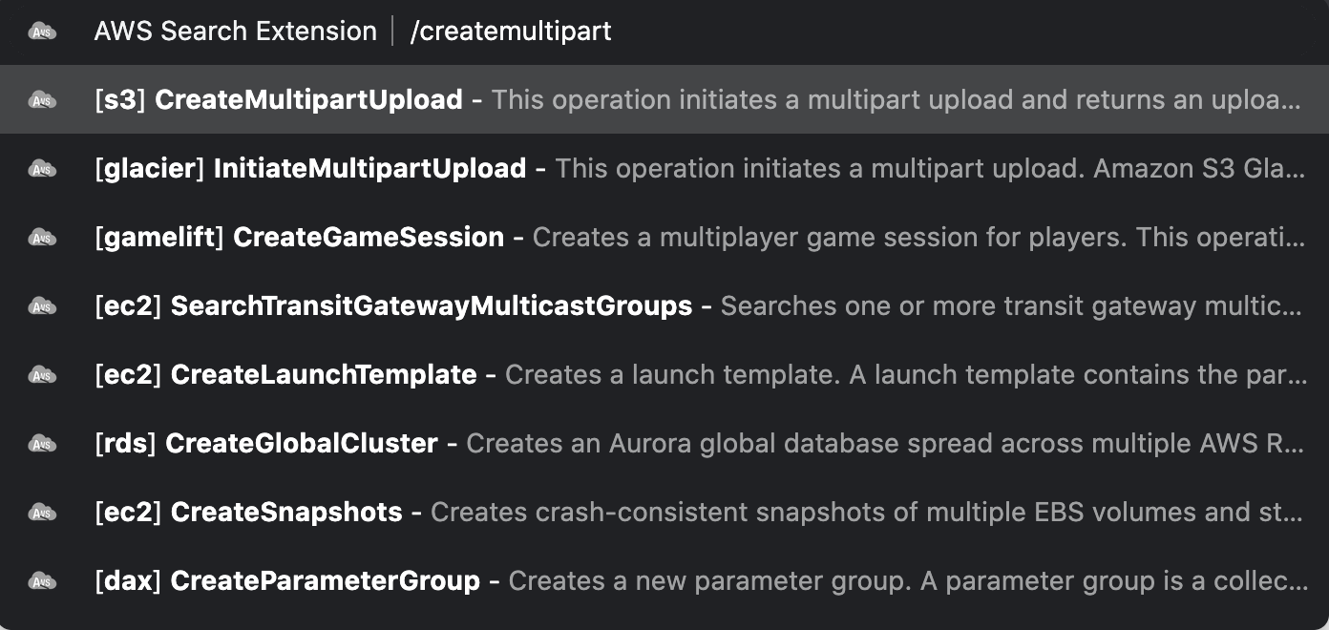Select the [s3] CreateMultipartUpload suggestion
Screen dimensions: 1329x630
(664, 99)
